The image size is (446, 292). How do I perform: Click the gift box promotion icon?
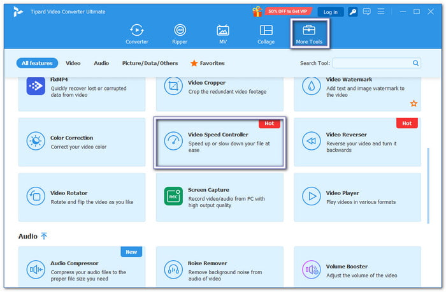point(257,11)
